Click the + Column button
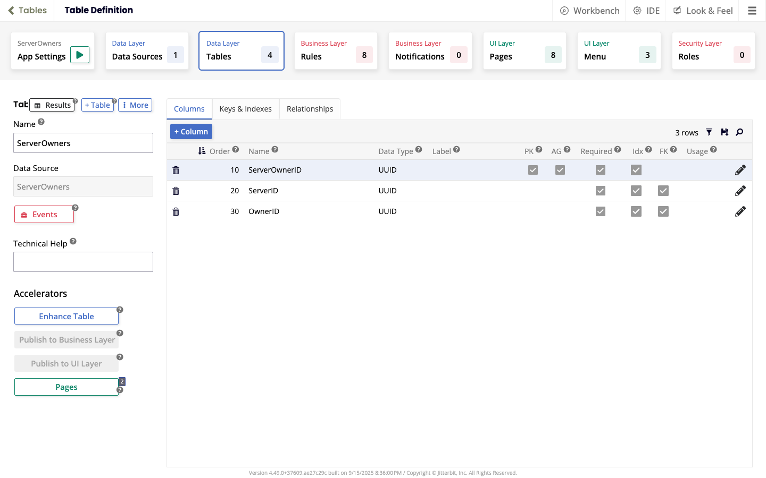Screen dimensions: 766x478 [x=191, y=132]
